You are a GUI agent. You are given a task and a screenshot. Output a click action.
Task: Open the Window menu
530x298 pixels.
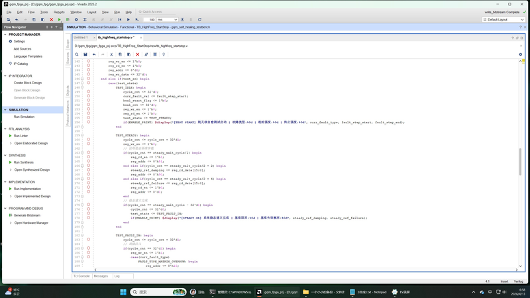coord(76,12)
